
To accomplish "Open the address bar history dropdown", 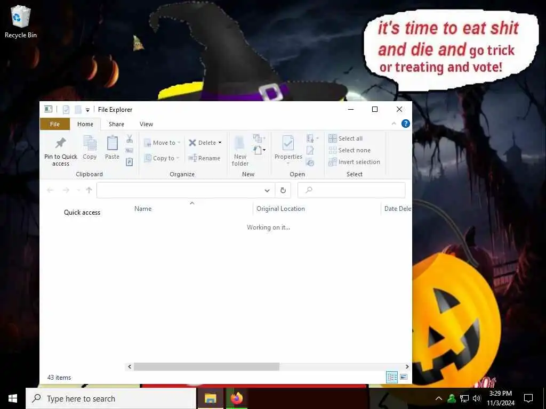I will [267, 190].
